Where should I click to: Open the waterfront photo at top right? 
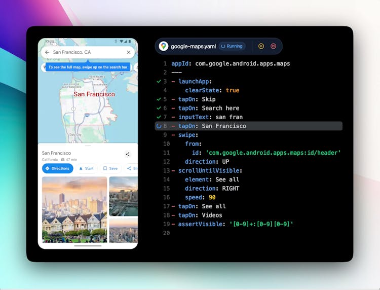[x=124, y=196]
